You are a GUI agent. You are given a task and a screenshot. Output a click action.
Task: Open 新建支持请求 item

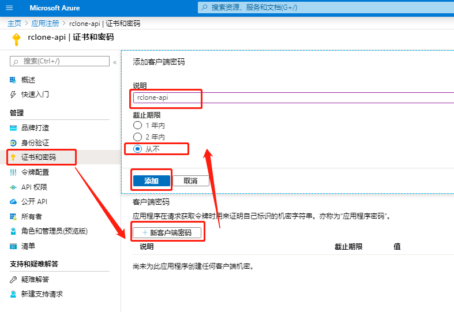click(42, 294)
